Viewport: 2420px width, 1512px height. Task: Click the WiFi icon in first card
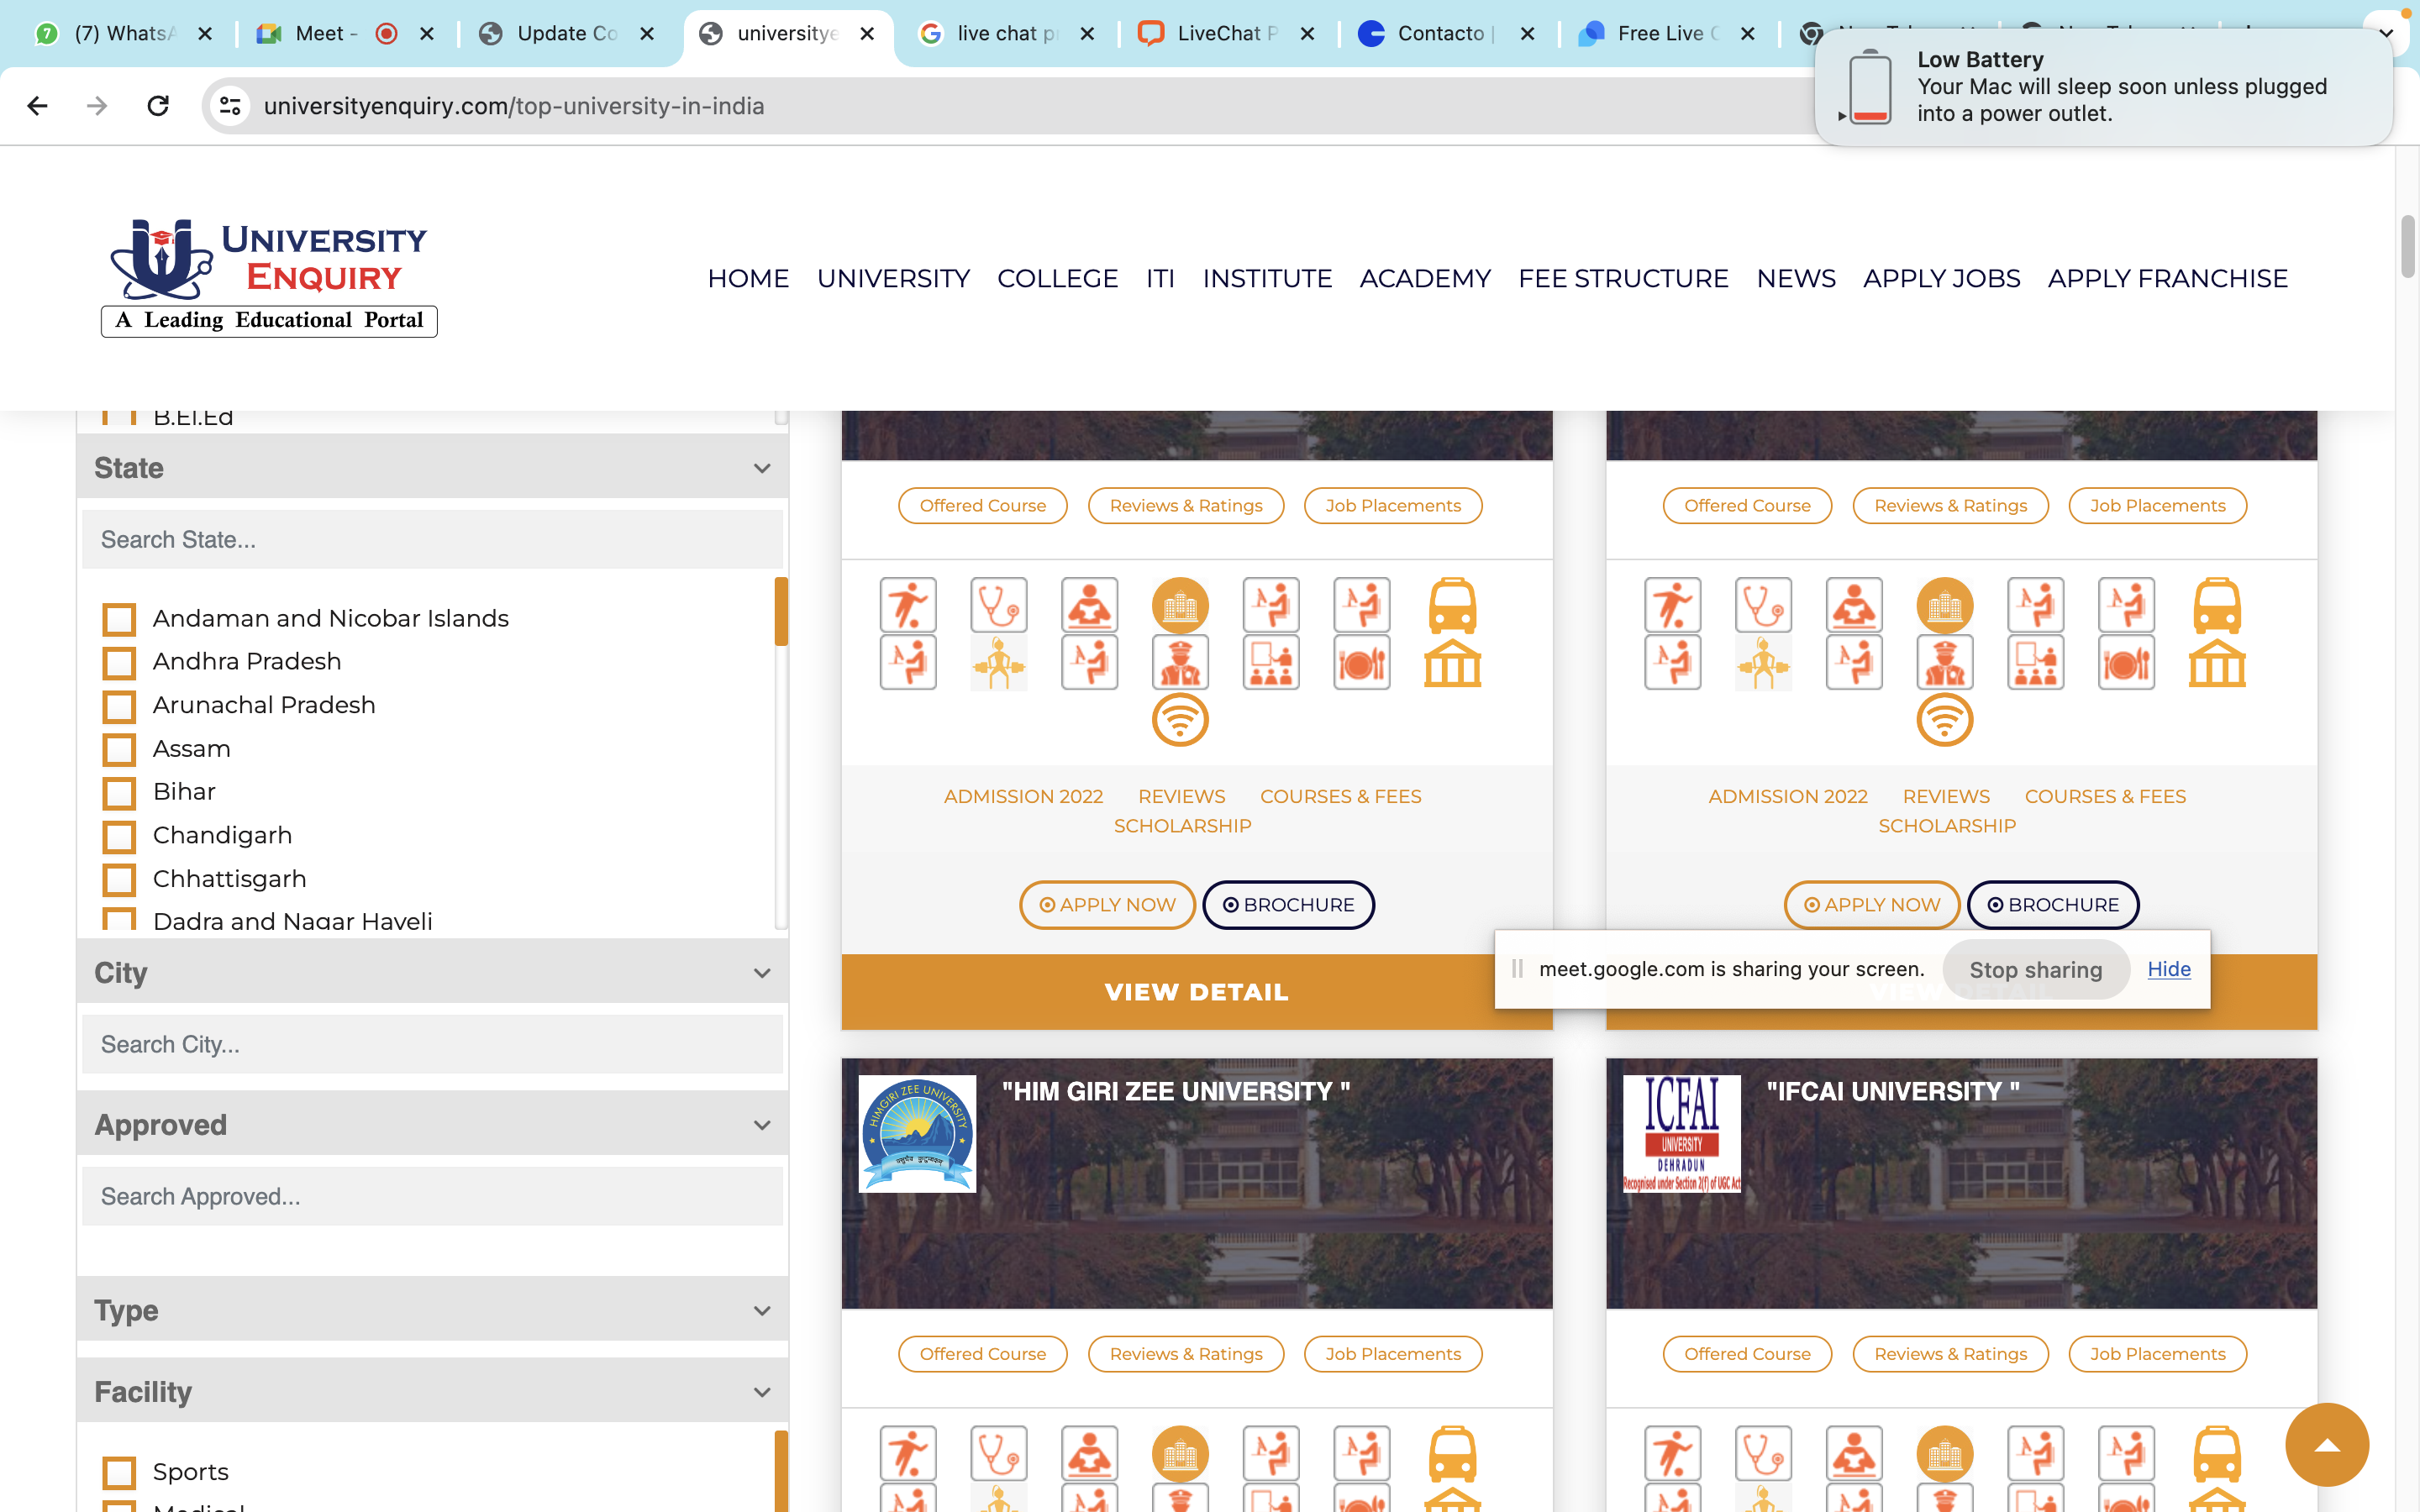pos(1180,719)
